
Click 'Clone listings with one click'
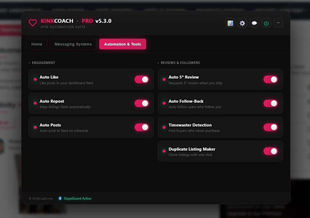click(x=191, y=155)
